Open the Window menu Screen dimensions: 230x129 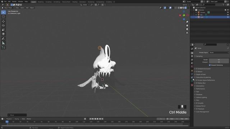point(20,1)
